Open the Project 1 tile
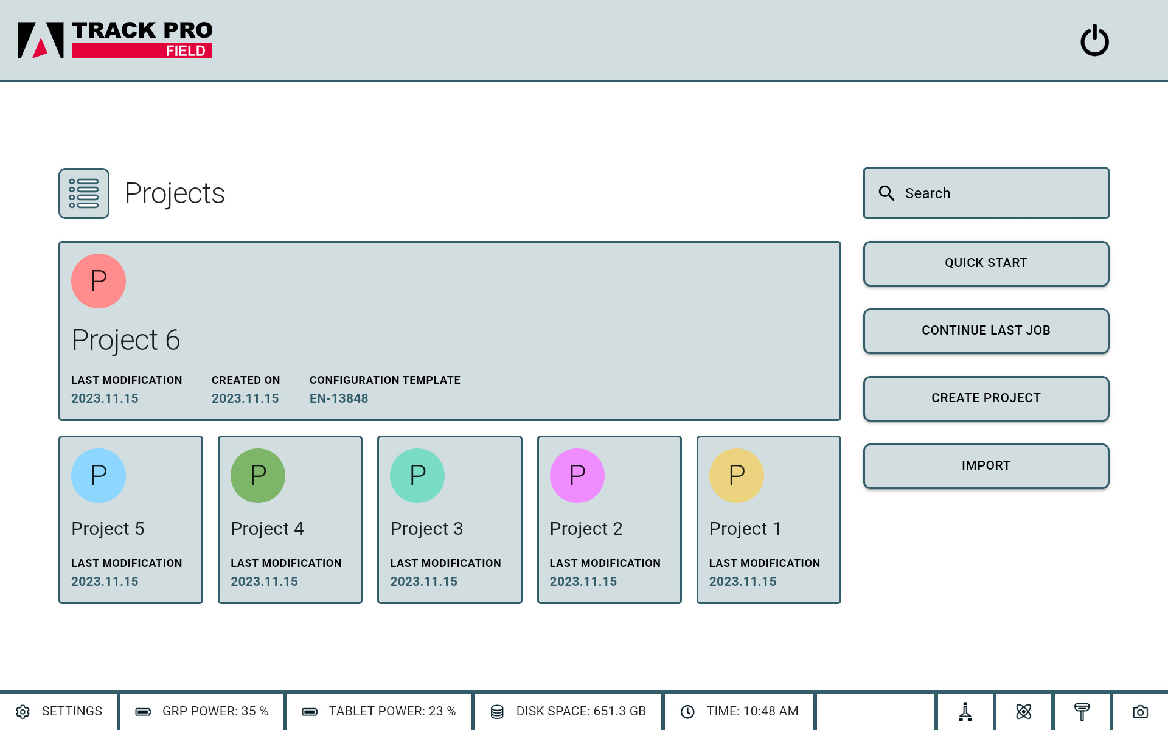The height and width of the screenshot is (730, 1168). point(768,520)
